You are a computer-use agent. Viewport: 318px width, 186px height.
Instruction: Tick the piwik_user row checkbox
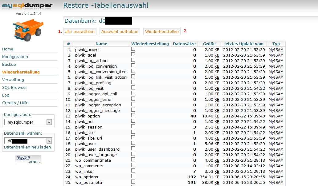pos(133,143)
